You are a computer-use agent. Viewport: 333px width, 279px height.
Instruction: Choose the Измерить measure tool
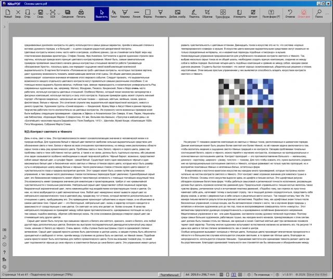pyautogui.click(x=239, y=14)
